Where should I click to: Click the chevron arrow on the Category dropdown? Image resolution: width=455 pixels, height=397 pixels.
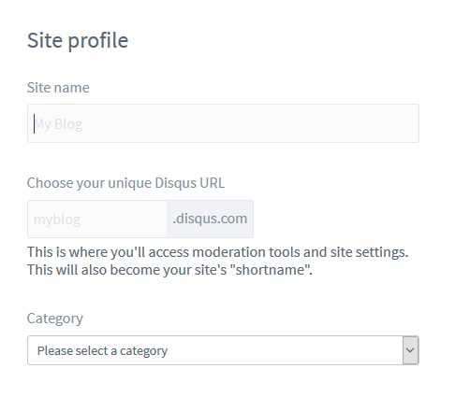[x=410, y=350]
